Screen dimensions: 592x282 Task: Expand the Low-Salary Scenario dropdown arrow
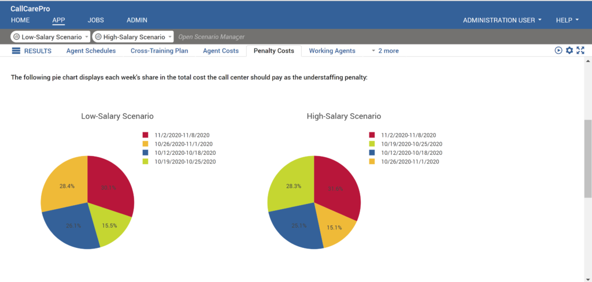coord(87,37)
